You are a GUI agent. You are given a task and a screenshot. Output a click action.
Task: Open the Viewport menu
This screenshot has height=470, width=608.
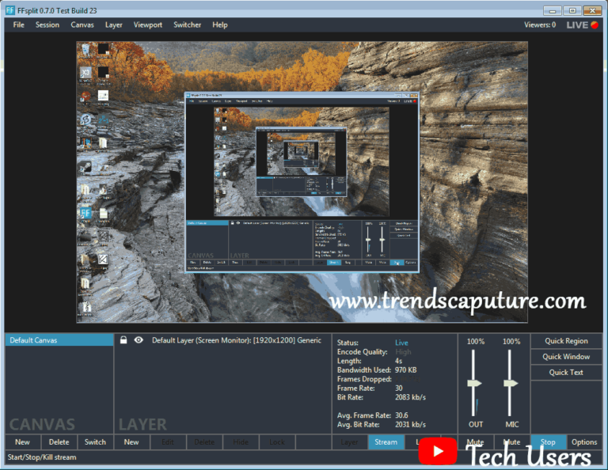pyautogui.click(x=148, y=25)
